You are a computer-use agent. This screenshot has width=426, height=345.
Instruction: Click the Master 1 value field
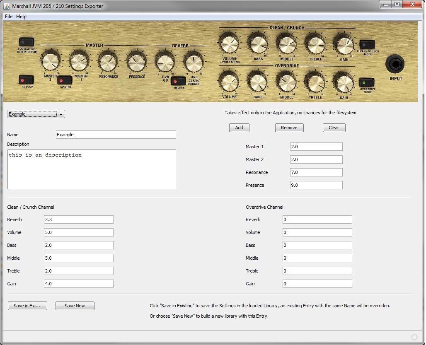coord(316,147)
